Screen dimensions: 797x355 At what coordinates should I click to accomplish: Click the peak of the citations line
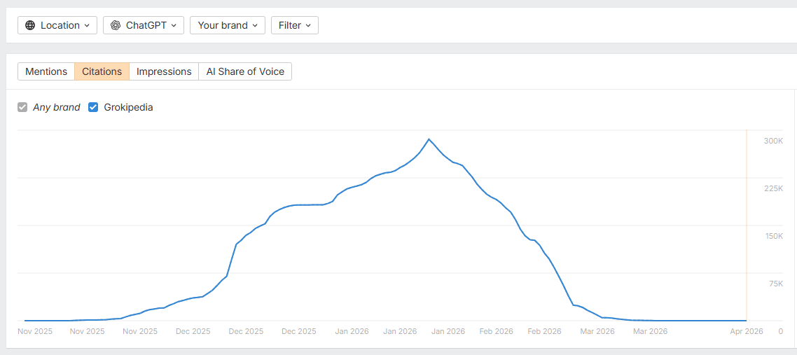(429, 139)
